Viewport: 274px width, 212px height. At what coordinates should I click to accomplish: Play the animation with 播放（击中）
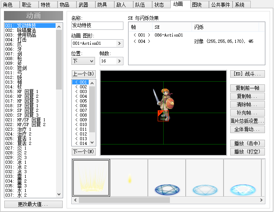(x=248, y=143)
